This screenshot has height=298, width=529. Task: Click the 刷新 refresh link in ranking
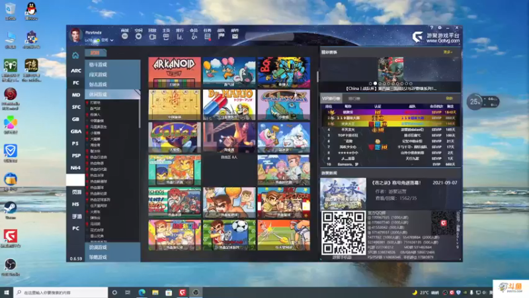click(x=450, y=98)
